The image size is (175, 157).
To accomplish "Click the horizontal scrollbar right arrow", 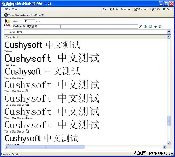I will coord(165,147).
